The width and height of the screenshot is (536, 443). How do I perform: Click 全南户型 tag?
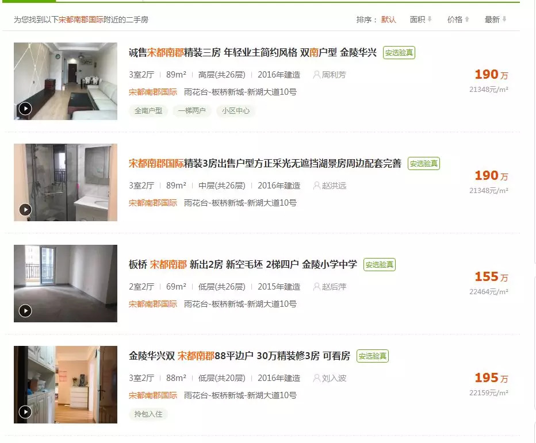(x=148, y=111)
